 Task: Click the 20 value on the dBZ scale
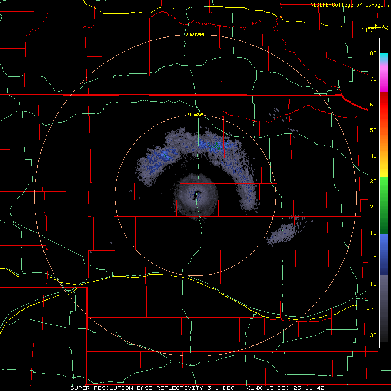pyautogui.click(x=373, y=207)
